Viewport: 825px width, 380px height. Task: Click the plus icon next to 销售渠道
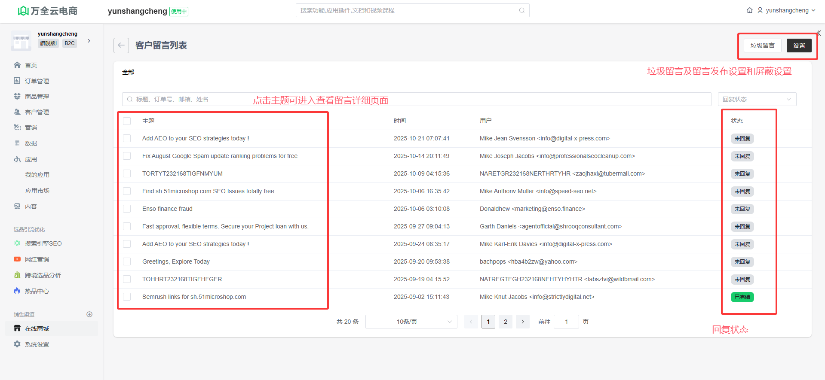pyautogui.click(x=89, y=314)
